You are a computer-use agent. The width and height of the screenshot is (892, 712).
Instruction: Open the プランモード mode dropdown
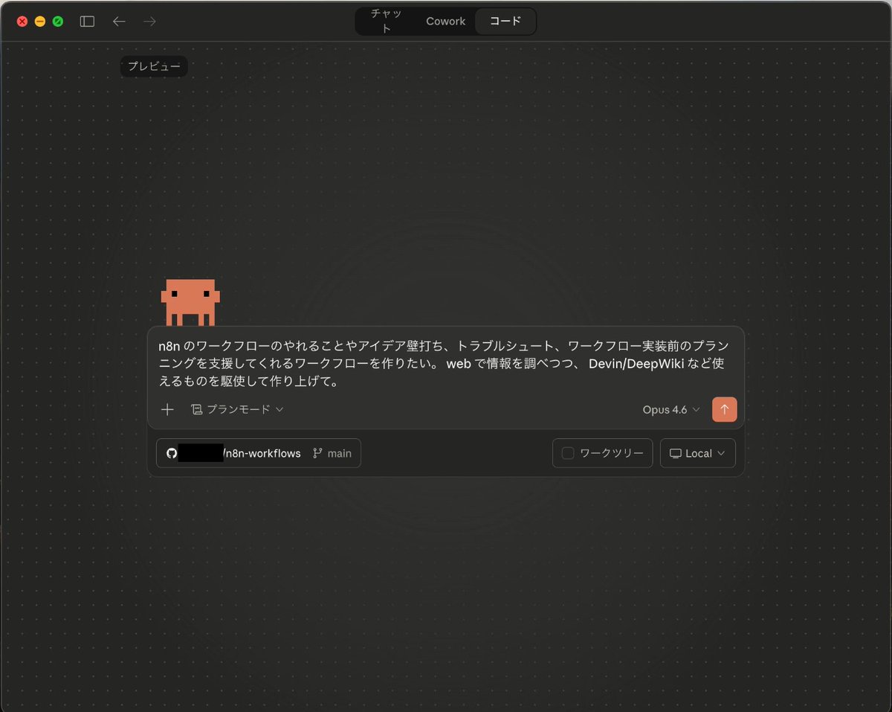click(x=238, y=409)
